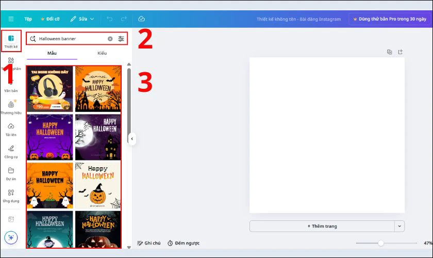Click the Thêm trang add page button
This screenshot has height=258, width=433.
pos(322,226)
